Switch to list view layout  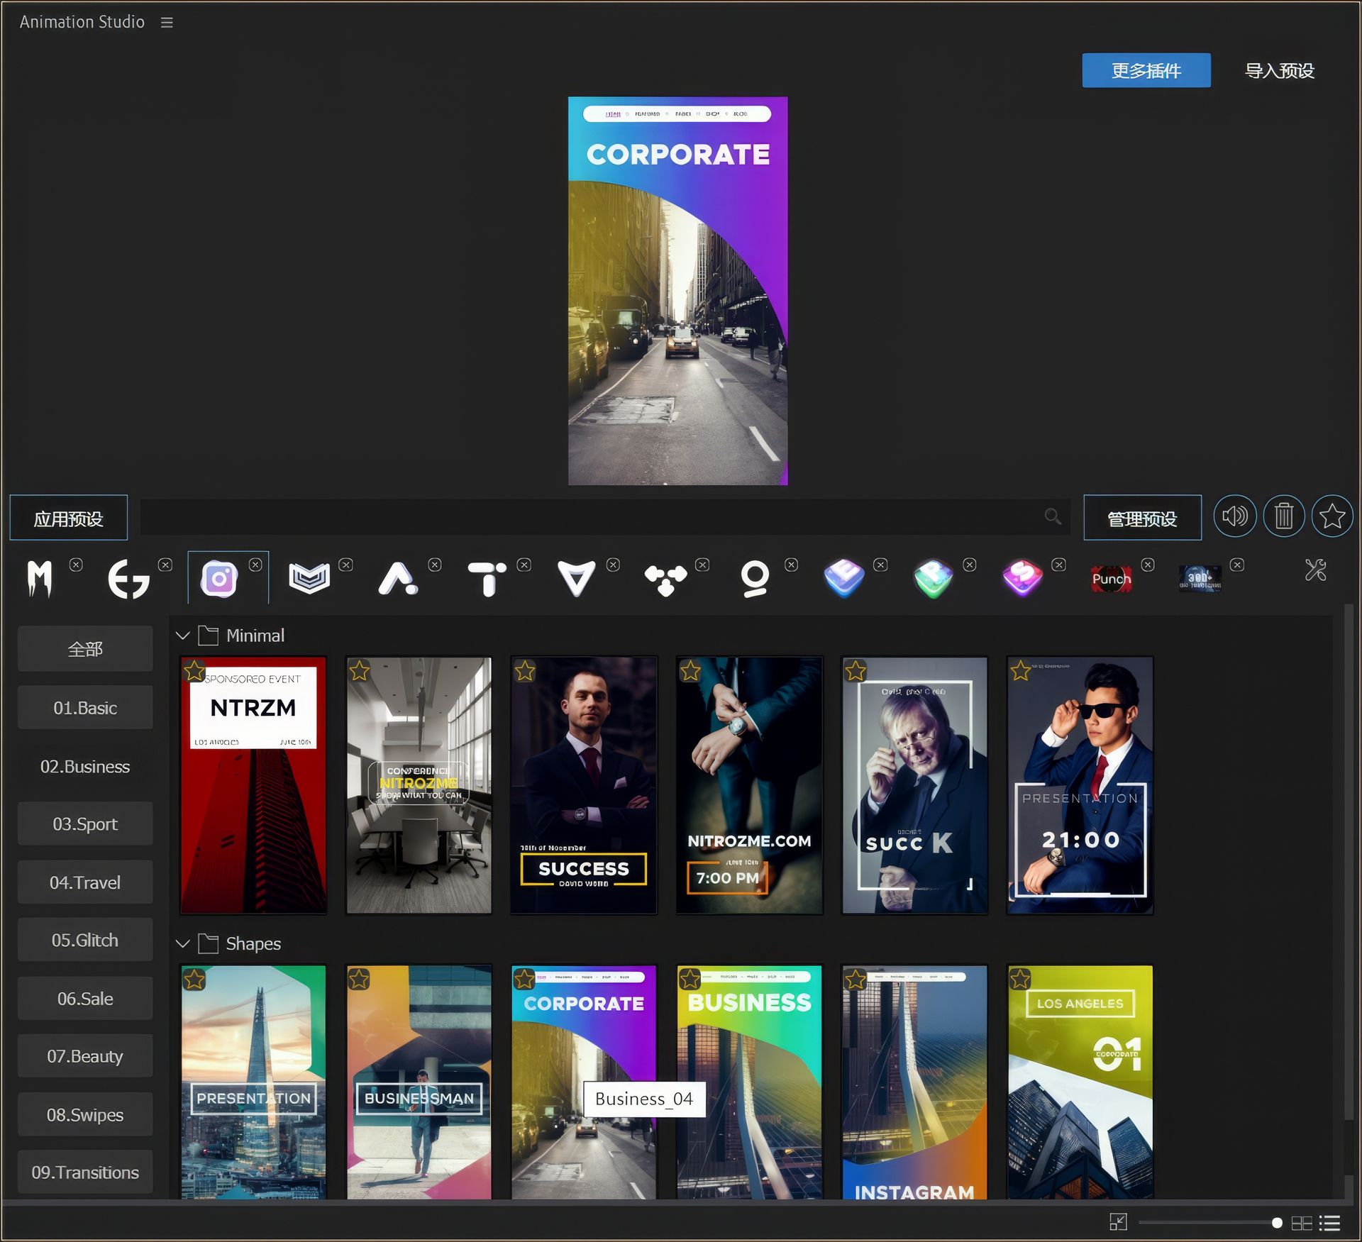pyautogui.click(x=1329, y=1223)
